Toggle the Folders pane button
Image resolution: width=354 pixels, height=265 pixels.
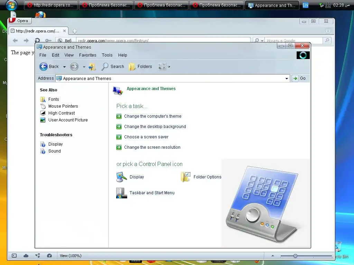click(140, 67)
